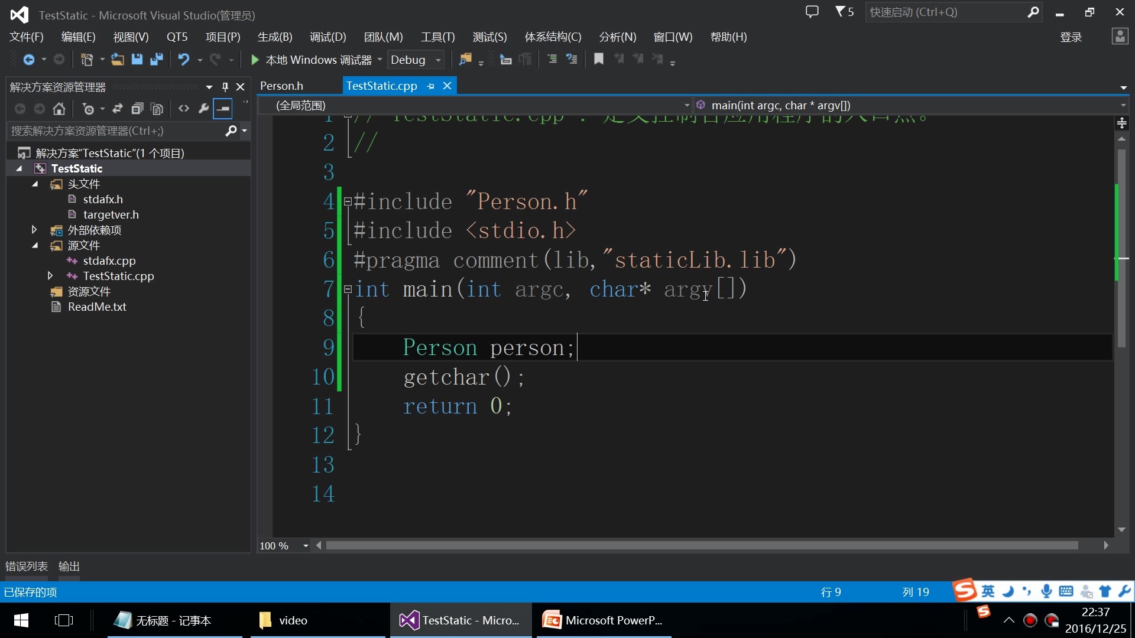
Task: Expand the 外部依赖项 node
Action: (34, 230)
